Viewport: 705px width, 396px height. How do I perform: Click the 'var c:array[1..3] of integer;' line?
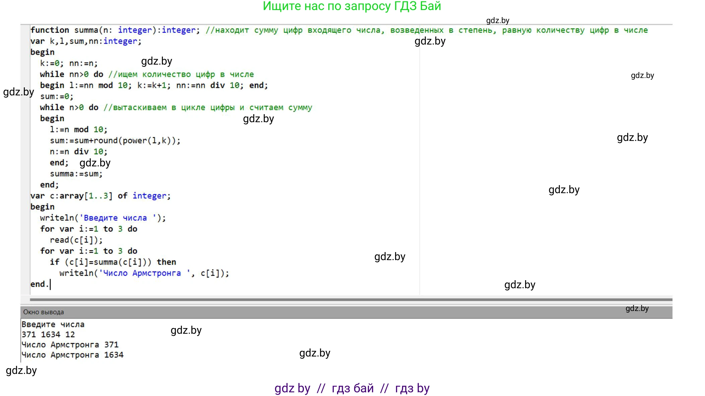coord(100,196)
